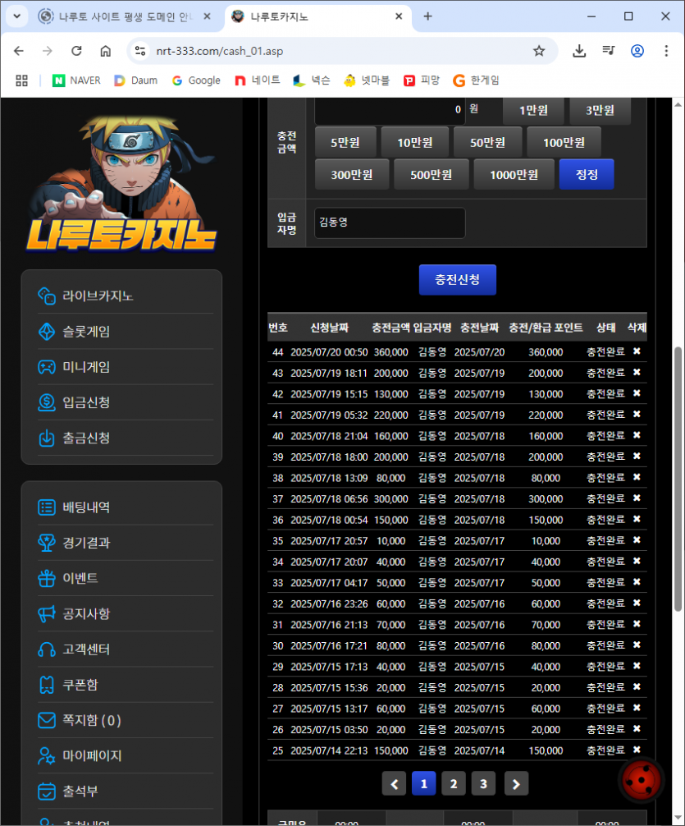Bookmark this page with the star icon
This screenshot has height=826, width=685.
pyautogui.click(x=539, y=51)
